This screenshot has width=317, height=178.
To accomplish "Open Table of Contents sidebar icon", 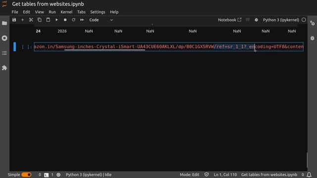I will click(x=4, y=53).
